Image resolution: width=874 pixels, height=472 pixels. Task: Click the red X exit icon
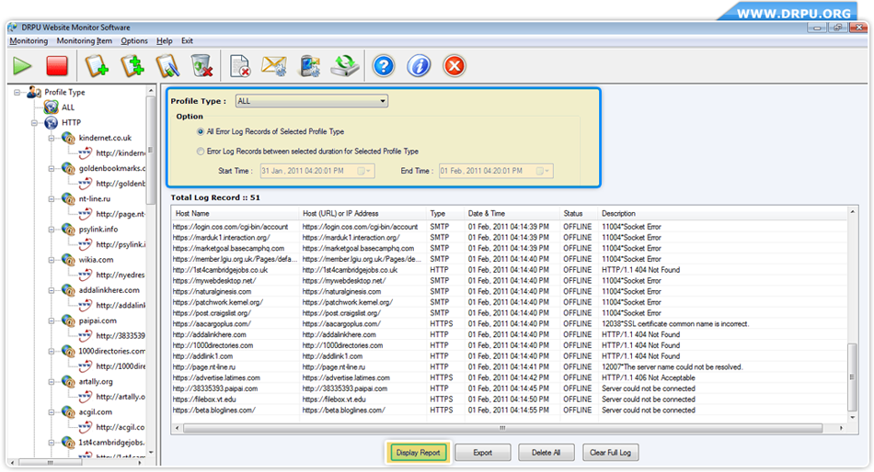[x=454, y=66]
